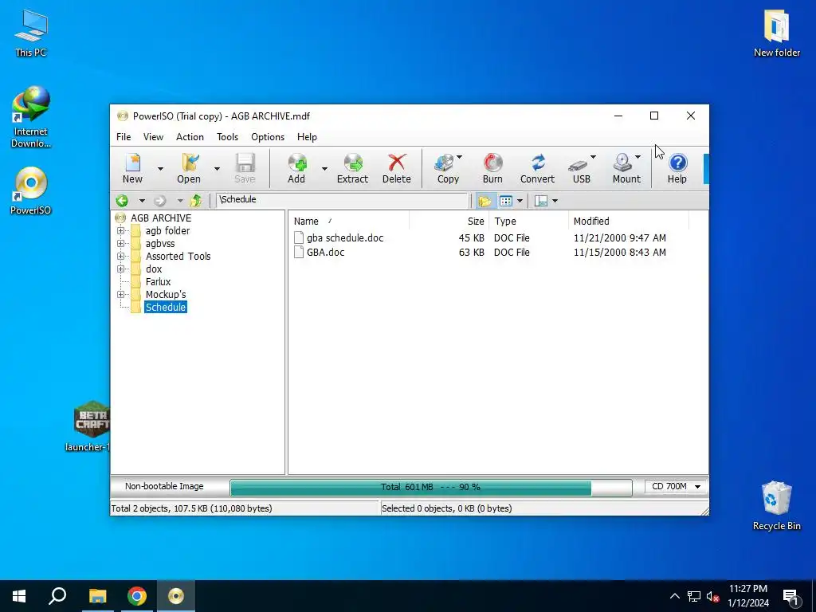Click the USB toolbar icon
The image size is (816, 612).
[x=579, y=168]
